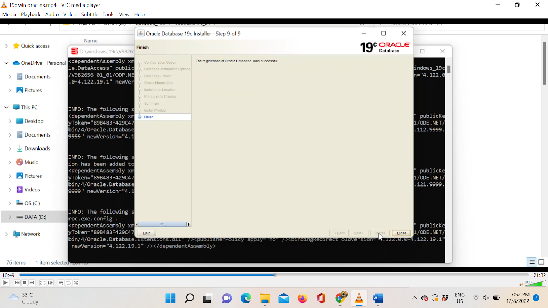Switch Explorer to details view

532,262
